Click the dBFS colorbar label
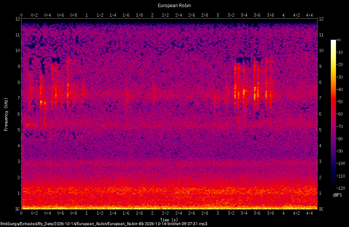This screenshot has height=227, width=349. [337, 195]
